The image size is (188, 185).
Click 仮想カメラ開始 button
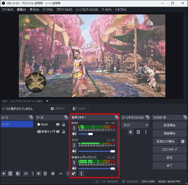point(165,141)
